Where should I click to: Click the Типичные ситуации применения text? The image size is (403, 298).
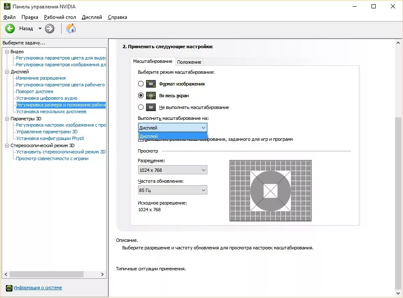(151, 269)
